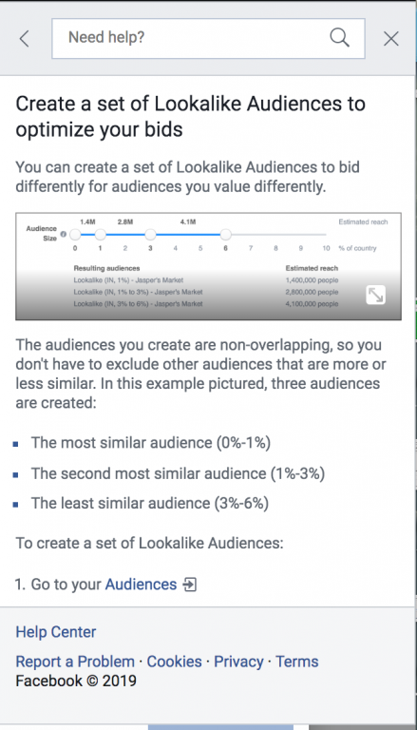
Task: Open the Privacy footer link
Action: [x=238, y=662]
